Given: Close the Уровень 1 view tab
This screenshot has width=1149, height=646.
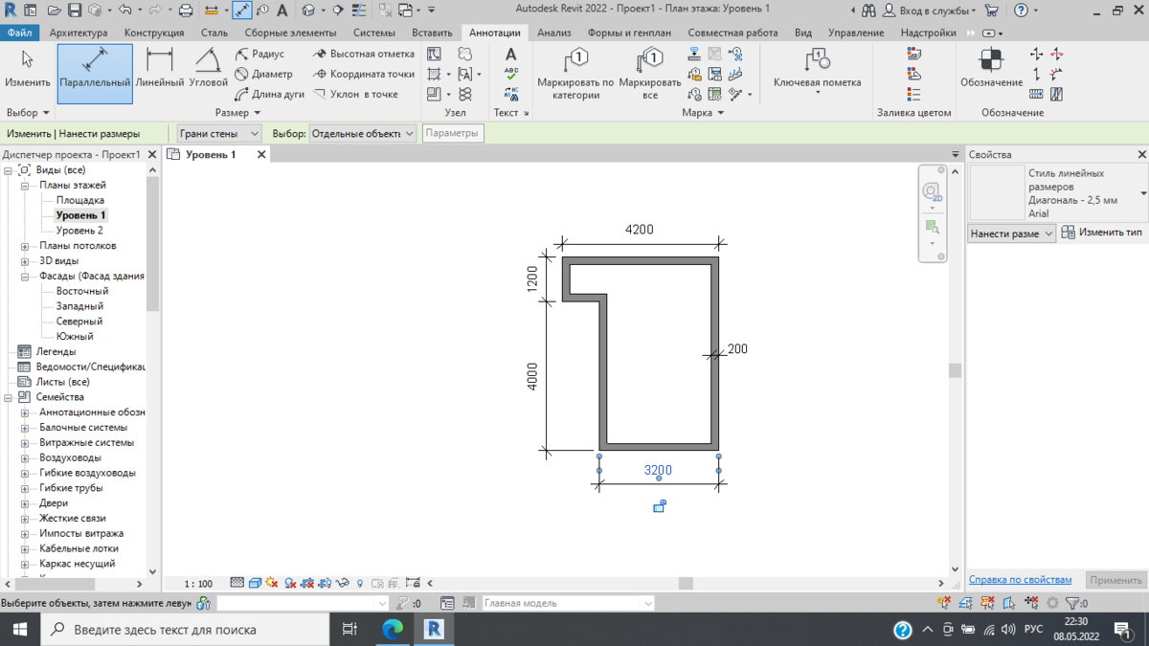Looking at the screenshot, I should point(261,154).
